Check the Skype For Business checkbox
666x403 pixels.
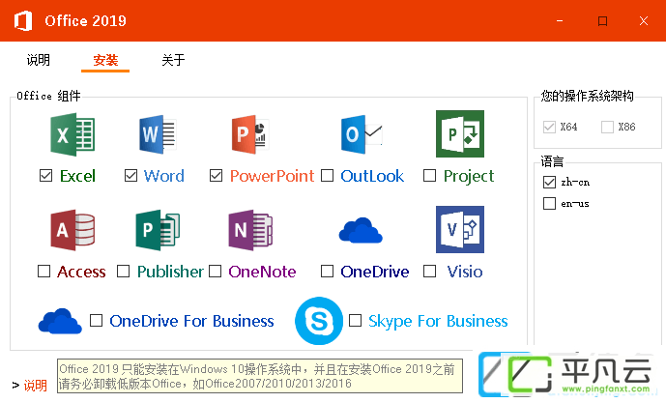coord(355,320)
